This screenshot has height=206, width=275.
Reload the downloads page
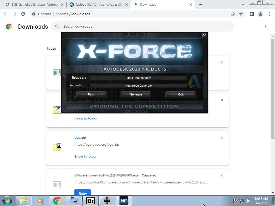tap(23, 14)
